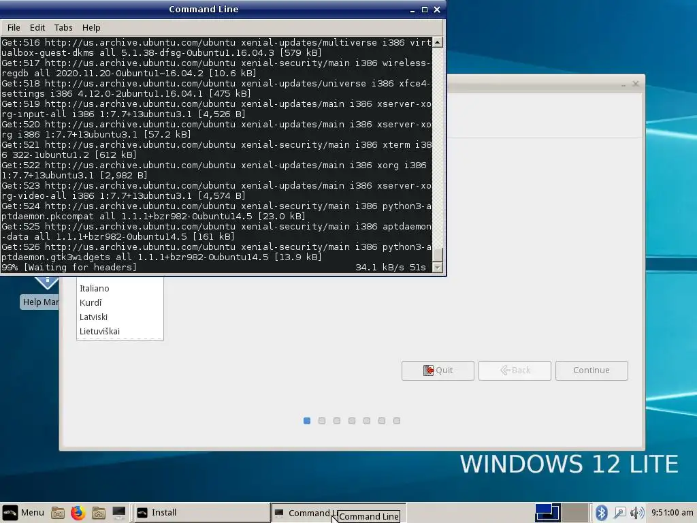Minimize the installer window behind the terminal
697x523 pixels.
[623, 84]
